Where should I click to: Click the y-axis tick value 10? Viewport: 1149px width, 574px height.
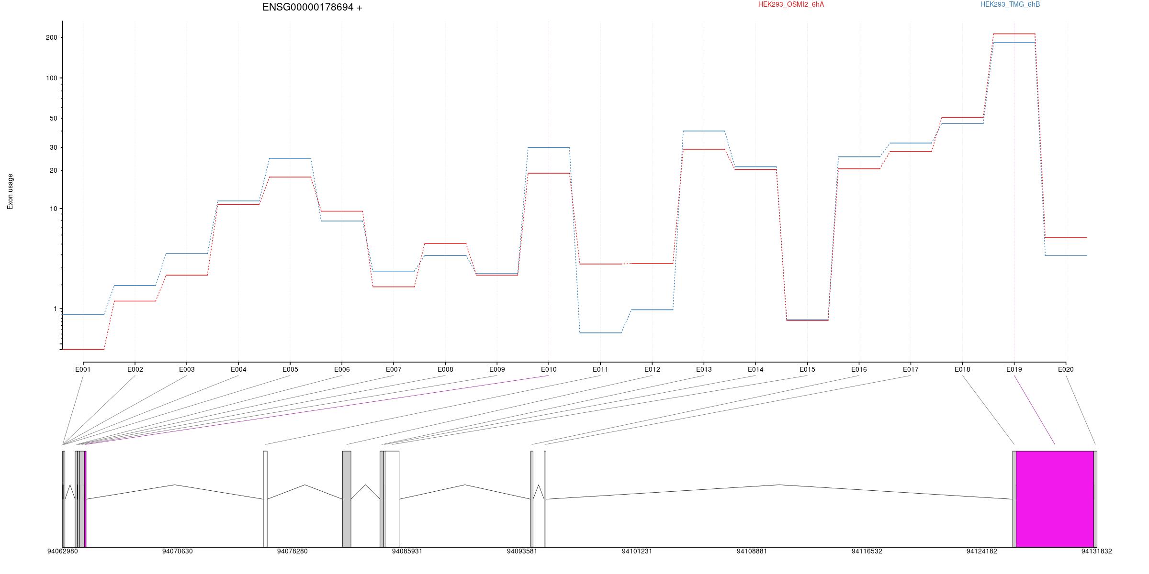(53, 209)
